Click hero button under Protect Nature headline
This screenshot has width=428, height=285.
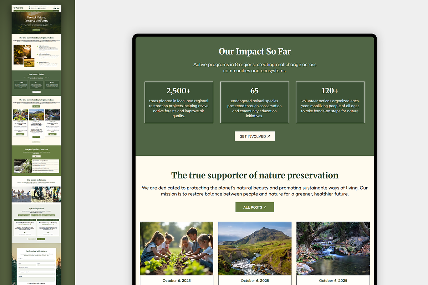(36, 30)
